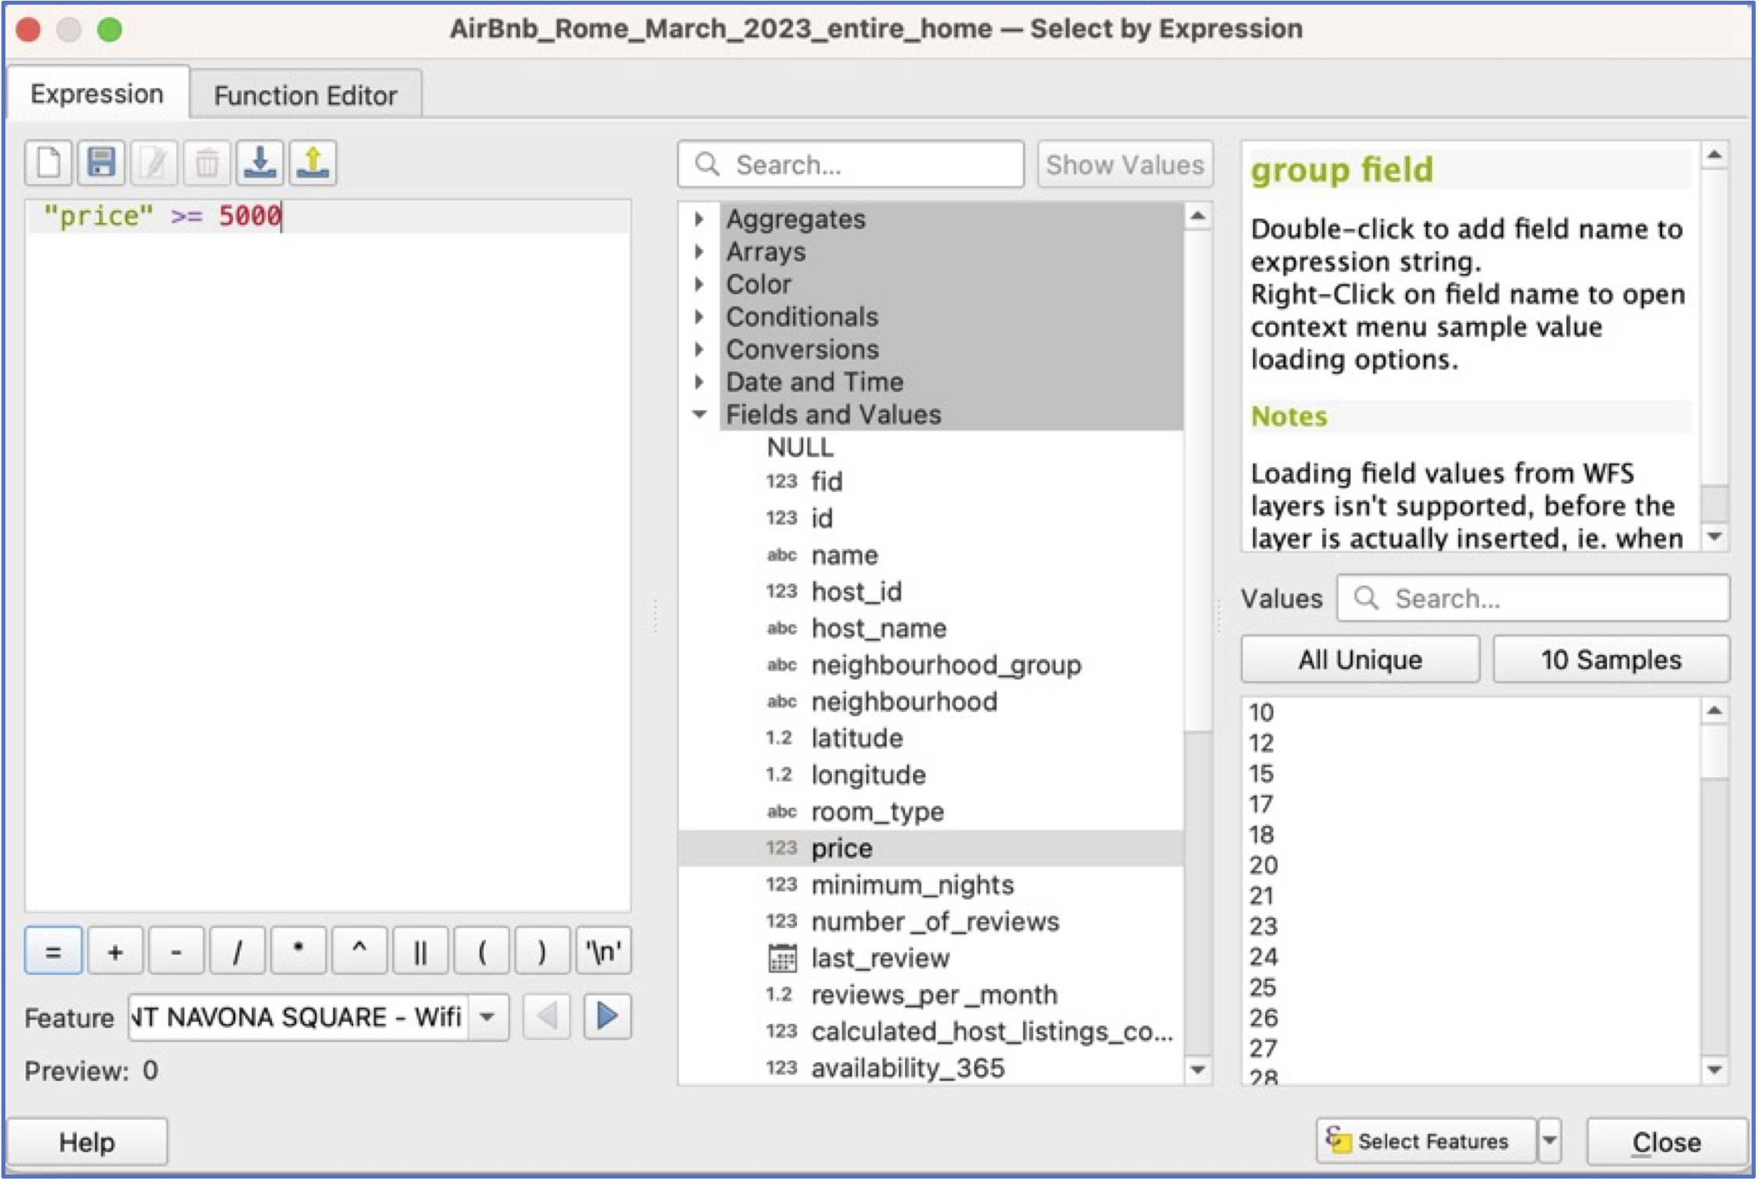The height and width of the screenshot is (1180, 1759).
Task: Click the function list scroll down arrow
Action: click(x=1198, y=1069)
